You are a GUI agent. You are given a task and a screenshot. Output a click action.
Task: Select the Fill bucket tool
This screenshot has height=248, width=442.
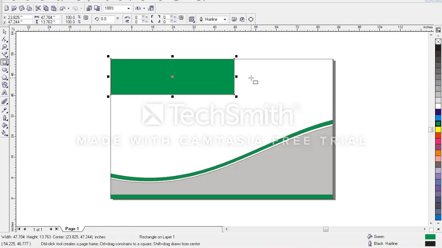pyautogui.click(x=4, y=125)
